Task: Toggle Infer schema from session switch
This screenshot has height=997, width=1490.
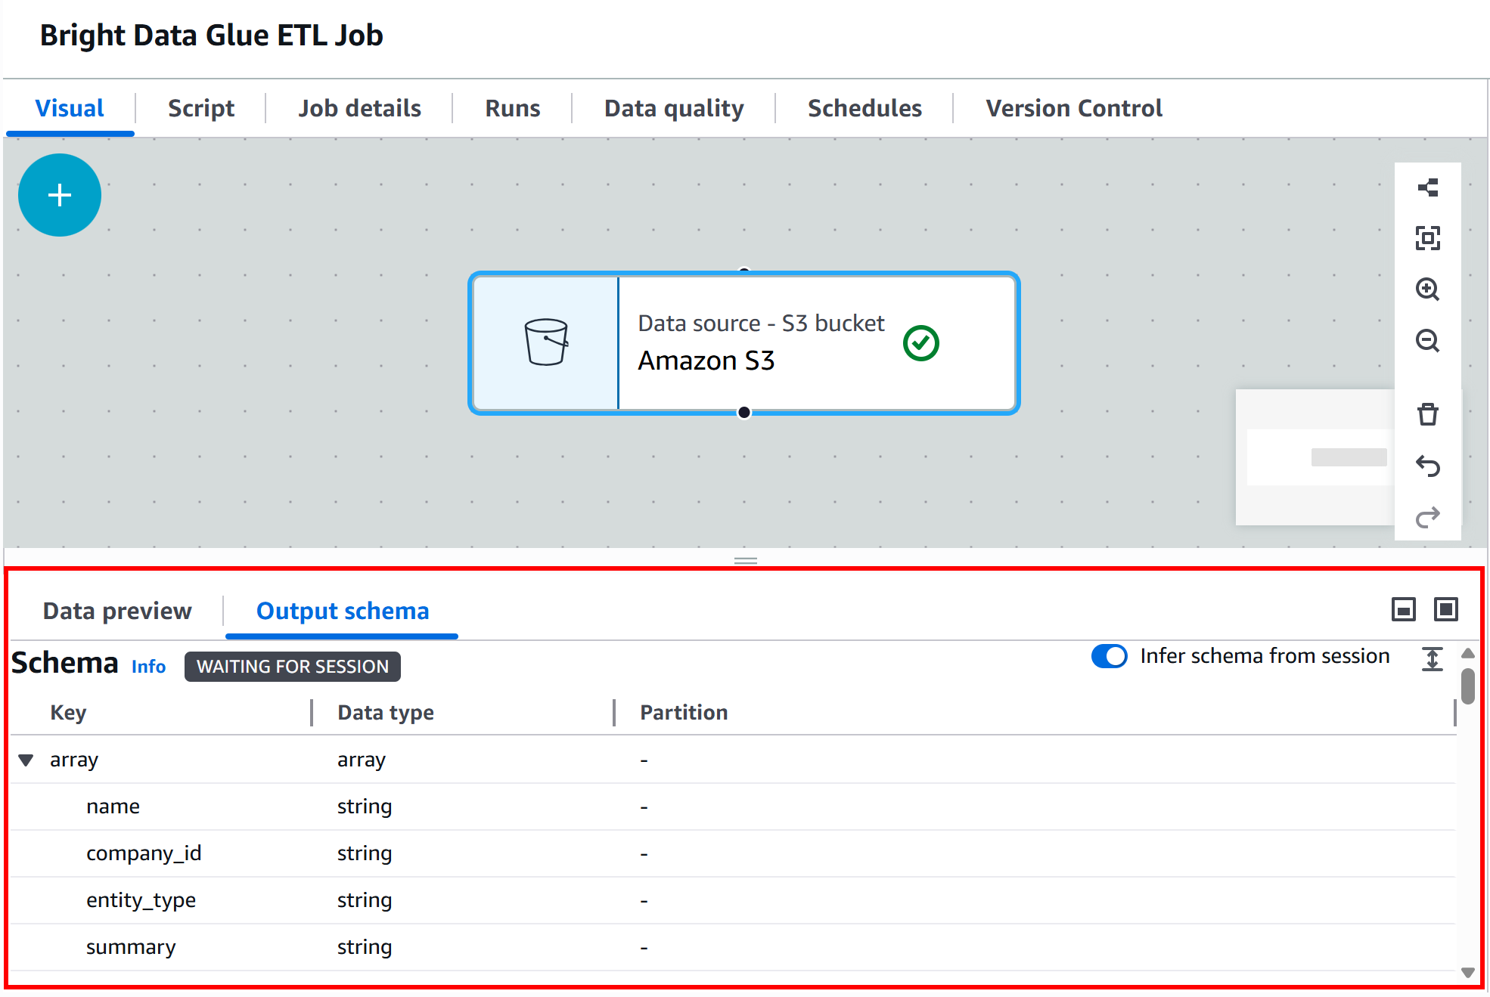Action: [x=1109, y=656]
